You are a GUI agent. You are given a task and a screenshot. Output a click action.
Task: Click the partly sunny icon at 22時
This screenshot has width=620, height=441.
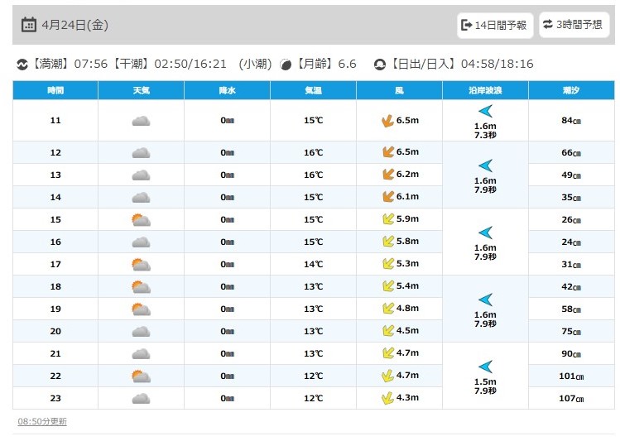141,376
